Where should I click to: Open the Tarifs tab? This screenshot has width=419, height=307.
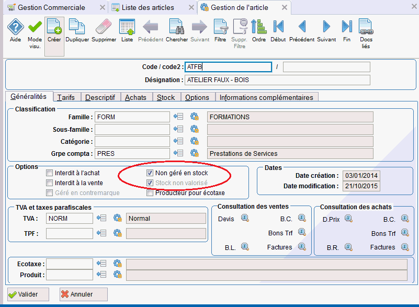click(x=66, y=97)
